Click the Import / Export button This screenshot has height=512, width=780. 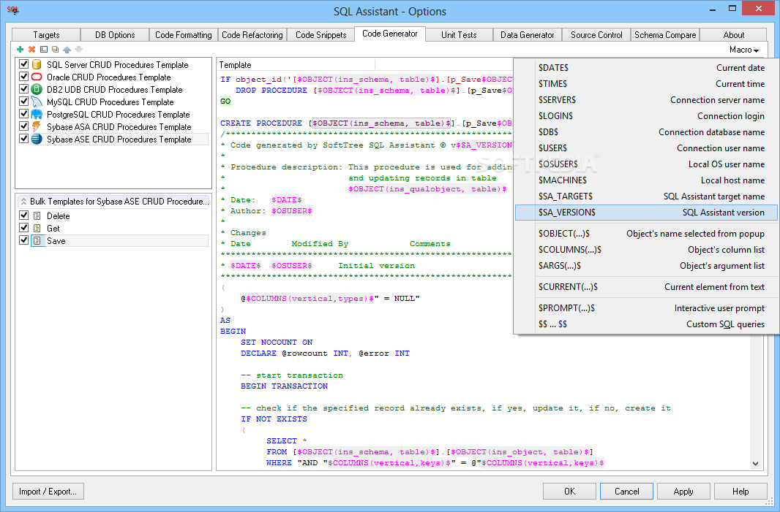point(48,491)
